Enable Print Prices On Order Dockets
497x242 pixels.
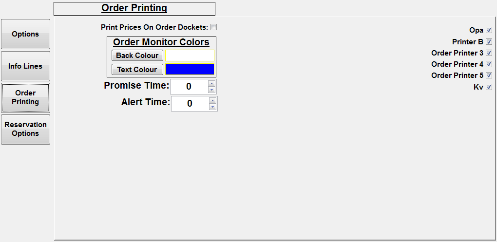[214, 27]
